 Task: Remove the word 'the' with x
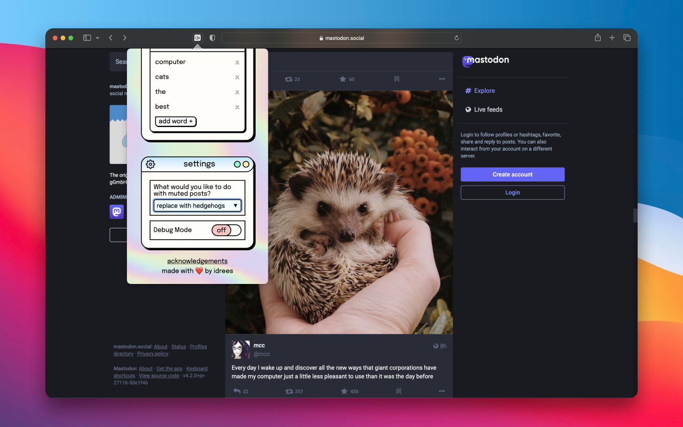pyautogui.click(x=237, y=92)
